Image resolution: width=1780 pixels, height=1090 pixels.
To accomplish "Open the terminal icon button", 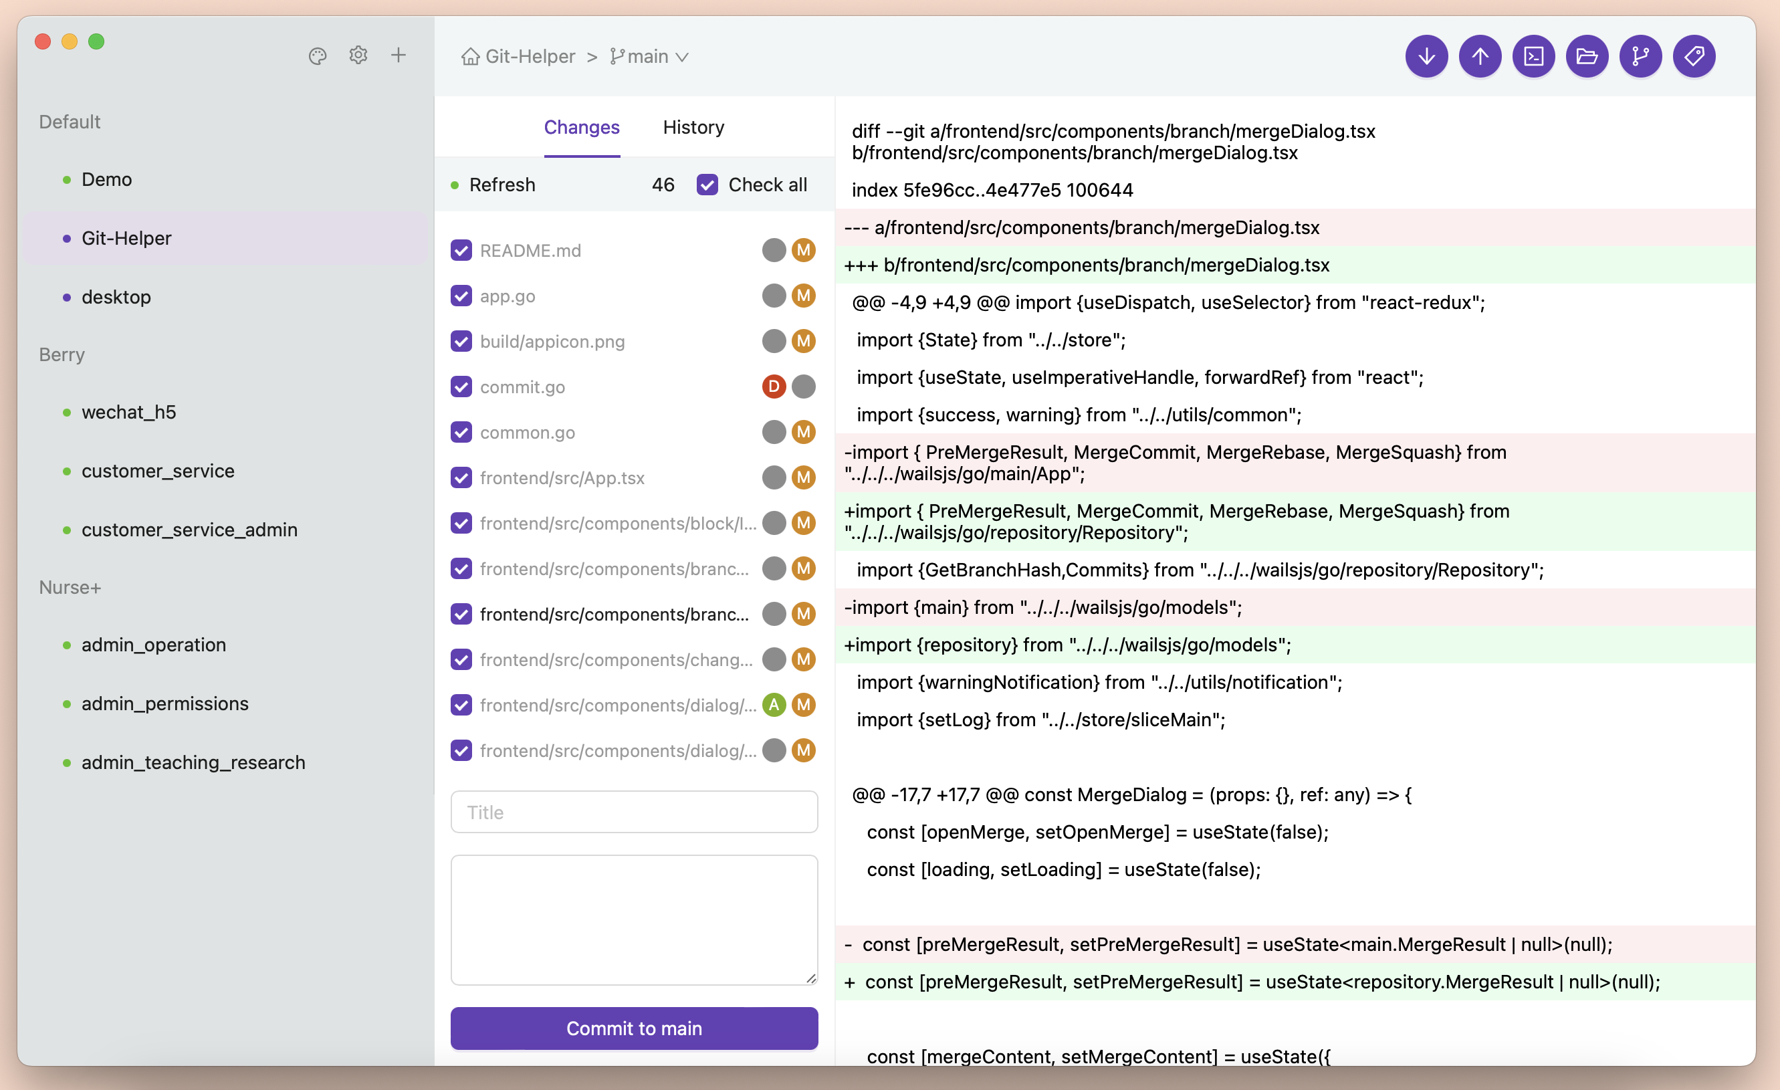I will click(1533, 56).
